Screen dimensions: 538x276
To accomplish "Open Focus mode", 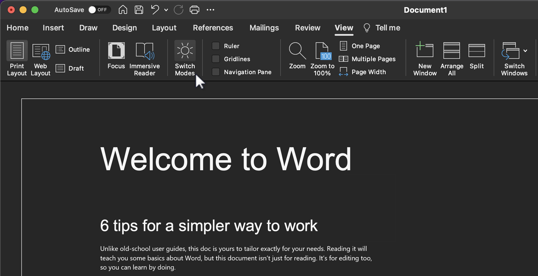I will (116, 51).
